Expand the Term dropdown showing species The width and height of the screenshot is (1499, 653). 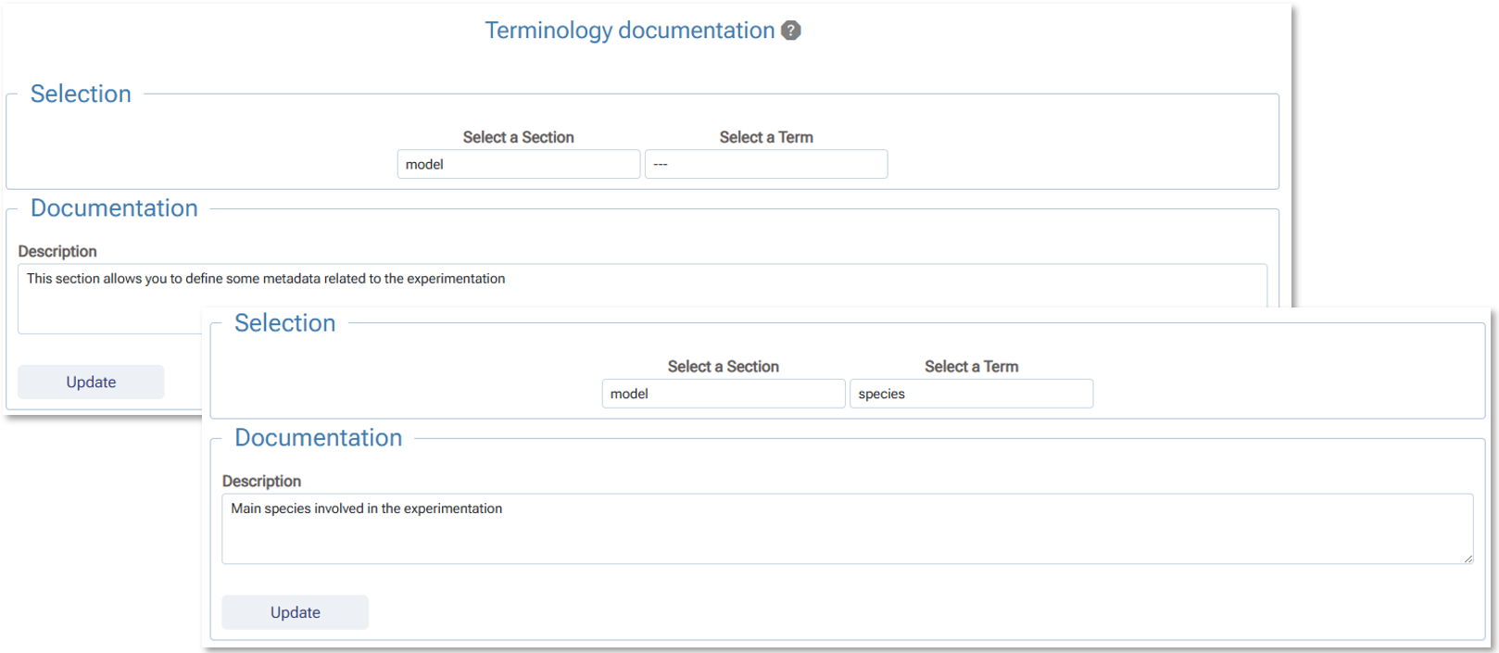click(971, 394)
